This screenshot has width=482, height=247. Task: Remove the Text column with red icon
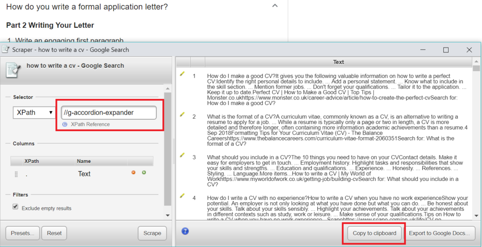pyautogui.click(x=133, y=173)
